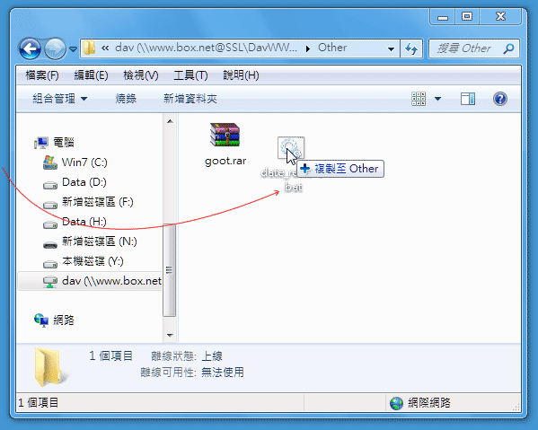This screenshot has height=430, width=538.
Task: Open the address bar history dropdown
Action: pyautogui.click(x=391, y=48)
